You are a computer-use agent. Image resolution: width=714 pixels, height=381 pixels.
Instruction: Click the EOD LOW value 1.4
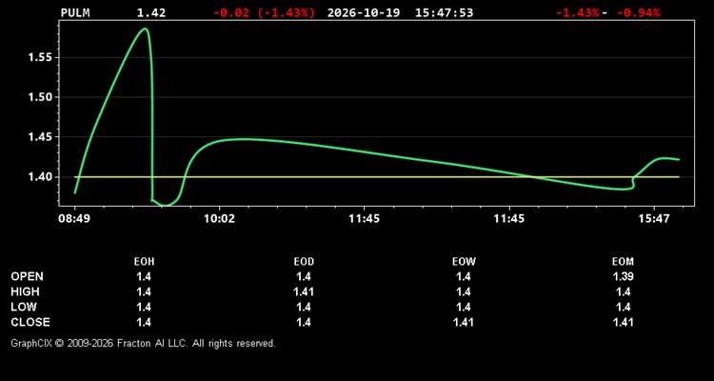pyautogui.click(x=304, y=307)
